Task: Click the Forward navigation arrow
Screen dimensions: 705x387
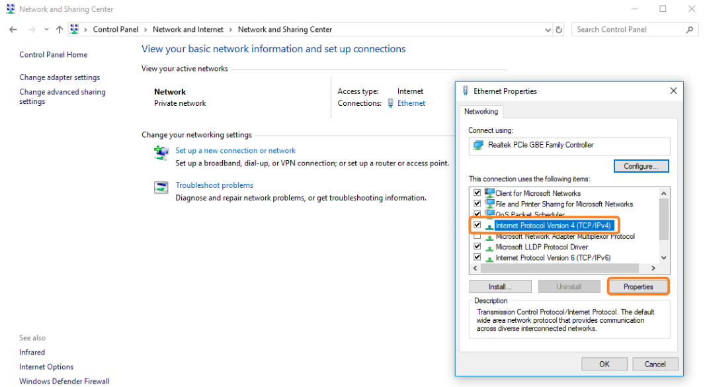Action: coord(32,30)
